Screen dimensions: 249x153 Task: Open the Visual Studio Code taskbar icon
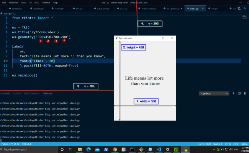pos(159,149)
